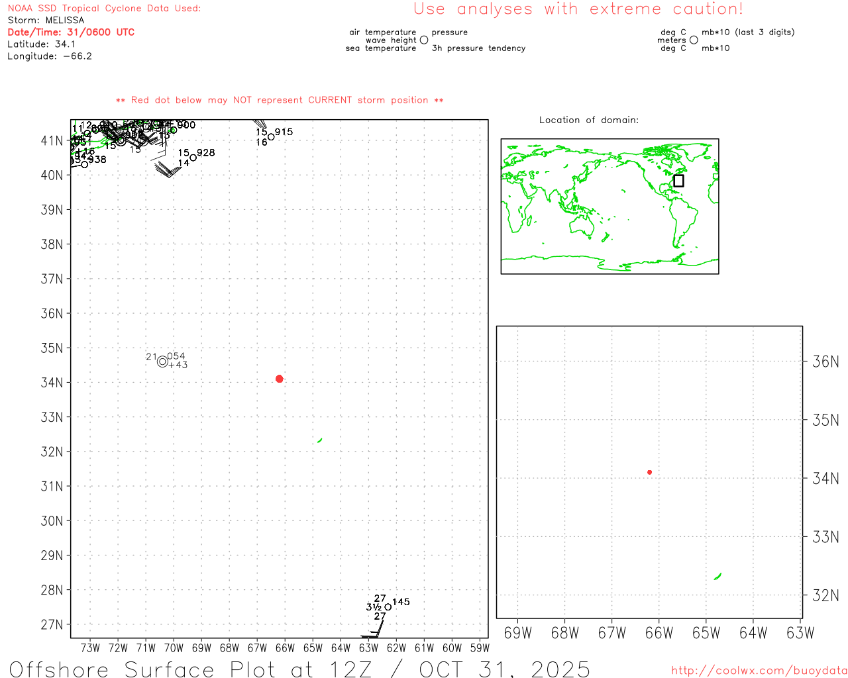Select the buoy station circle reading 054
The width and height of the screenshot is (848, 678).
(162, 362)
